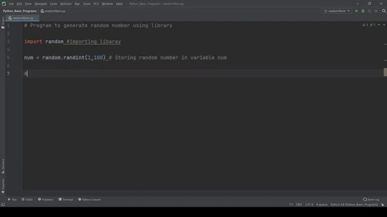Toggle tool window bars icon in status bar
Screen dimensions: 387x217
point(3,204)
